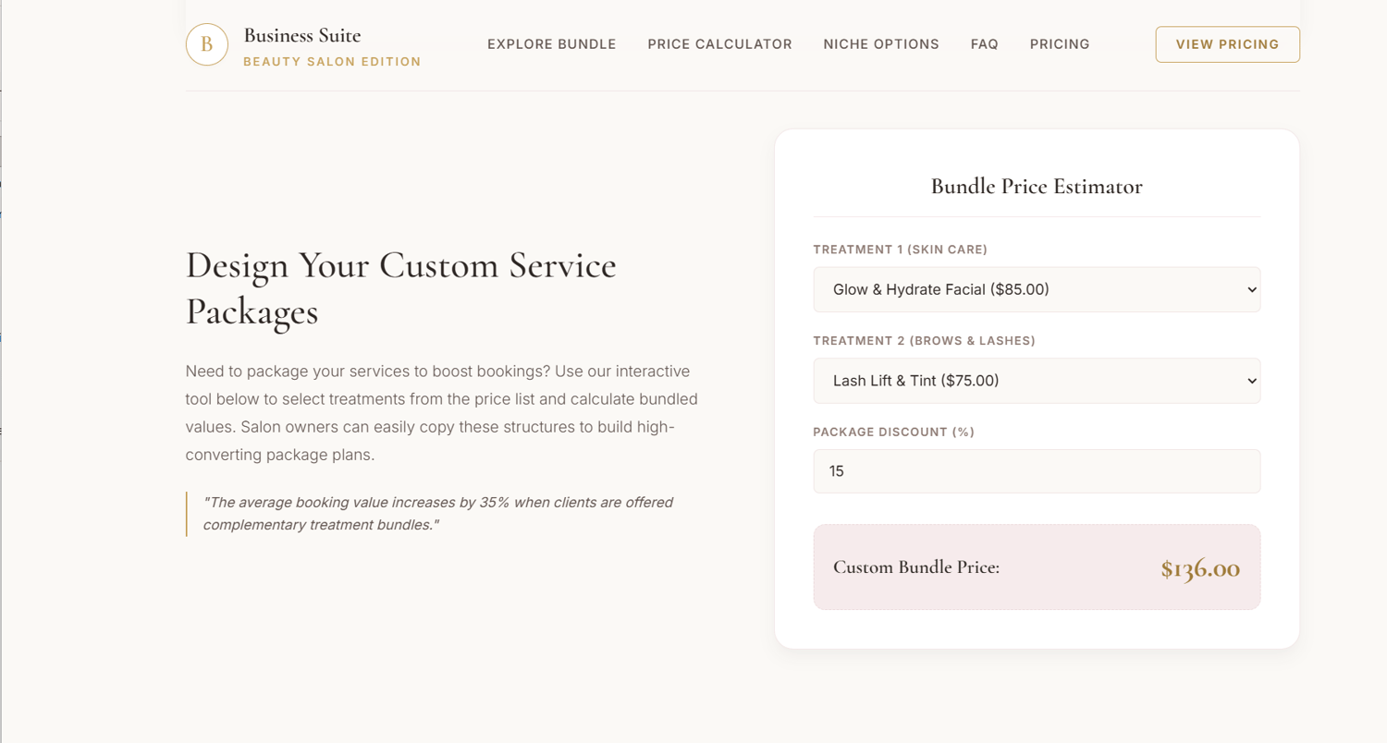Click the $136.00 bundle price value
Viewport: 1387px width, 743px height.
(1200, 568)
